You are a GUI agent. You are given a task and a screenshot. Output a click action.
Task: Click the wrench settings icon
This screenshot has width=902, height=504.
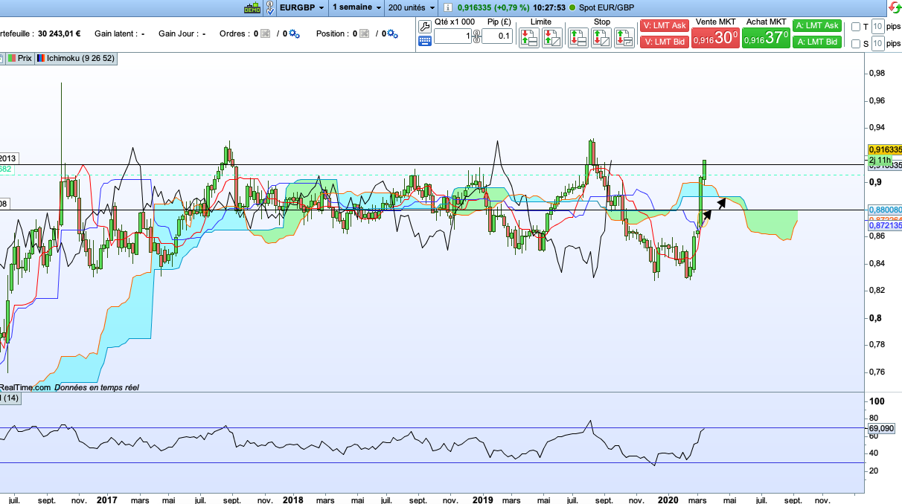pos(425,26)
